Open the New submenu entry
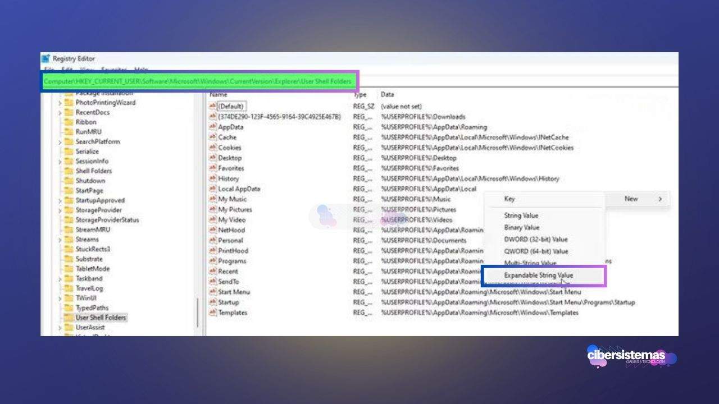This screenshot has width=719, height=404. 636,199
